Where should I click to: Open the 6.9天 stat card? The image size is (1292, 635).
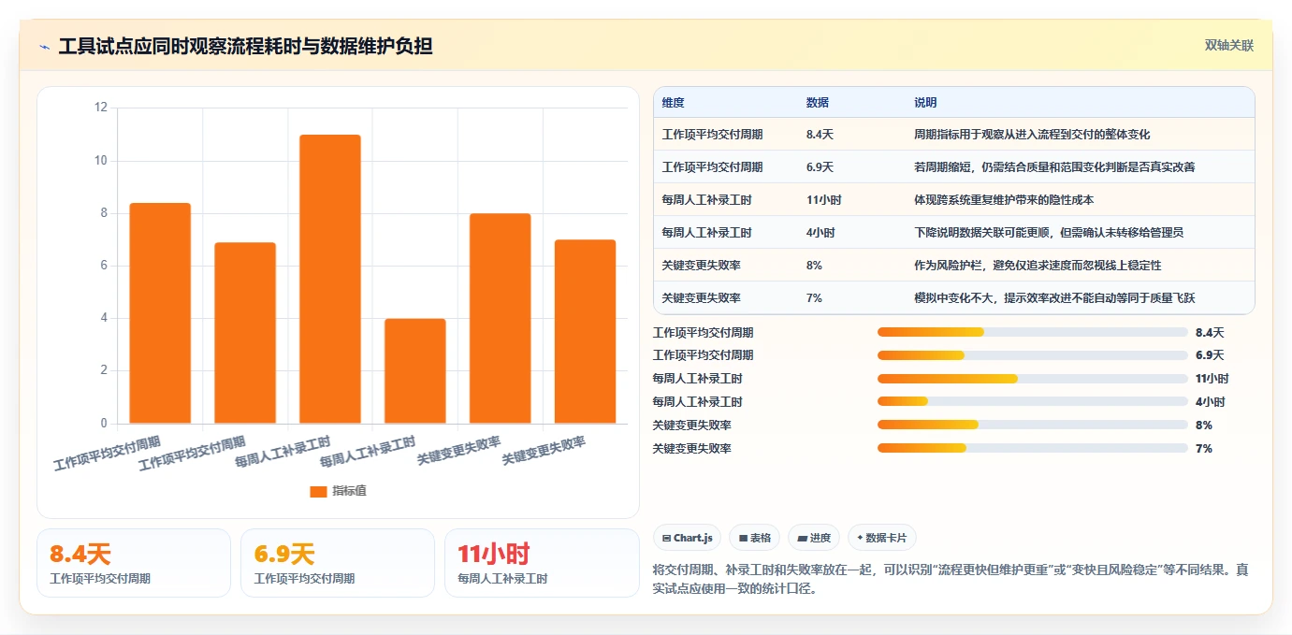[x=338, y=563]
